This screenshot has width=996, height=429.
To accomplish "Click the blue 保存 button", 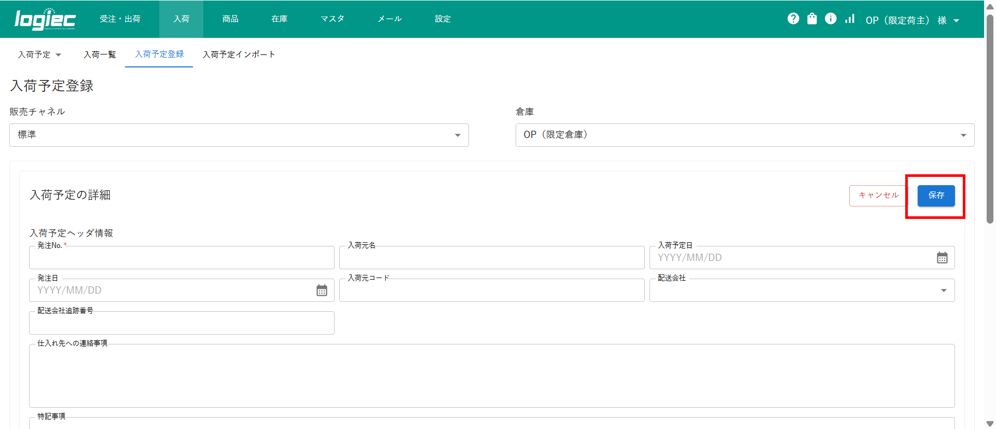I will [x=936, y=196].
